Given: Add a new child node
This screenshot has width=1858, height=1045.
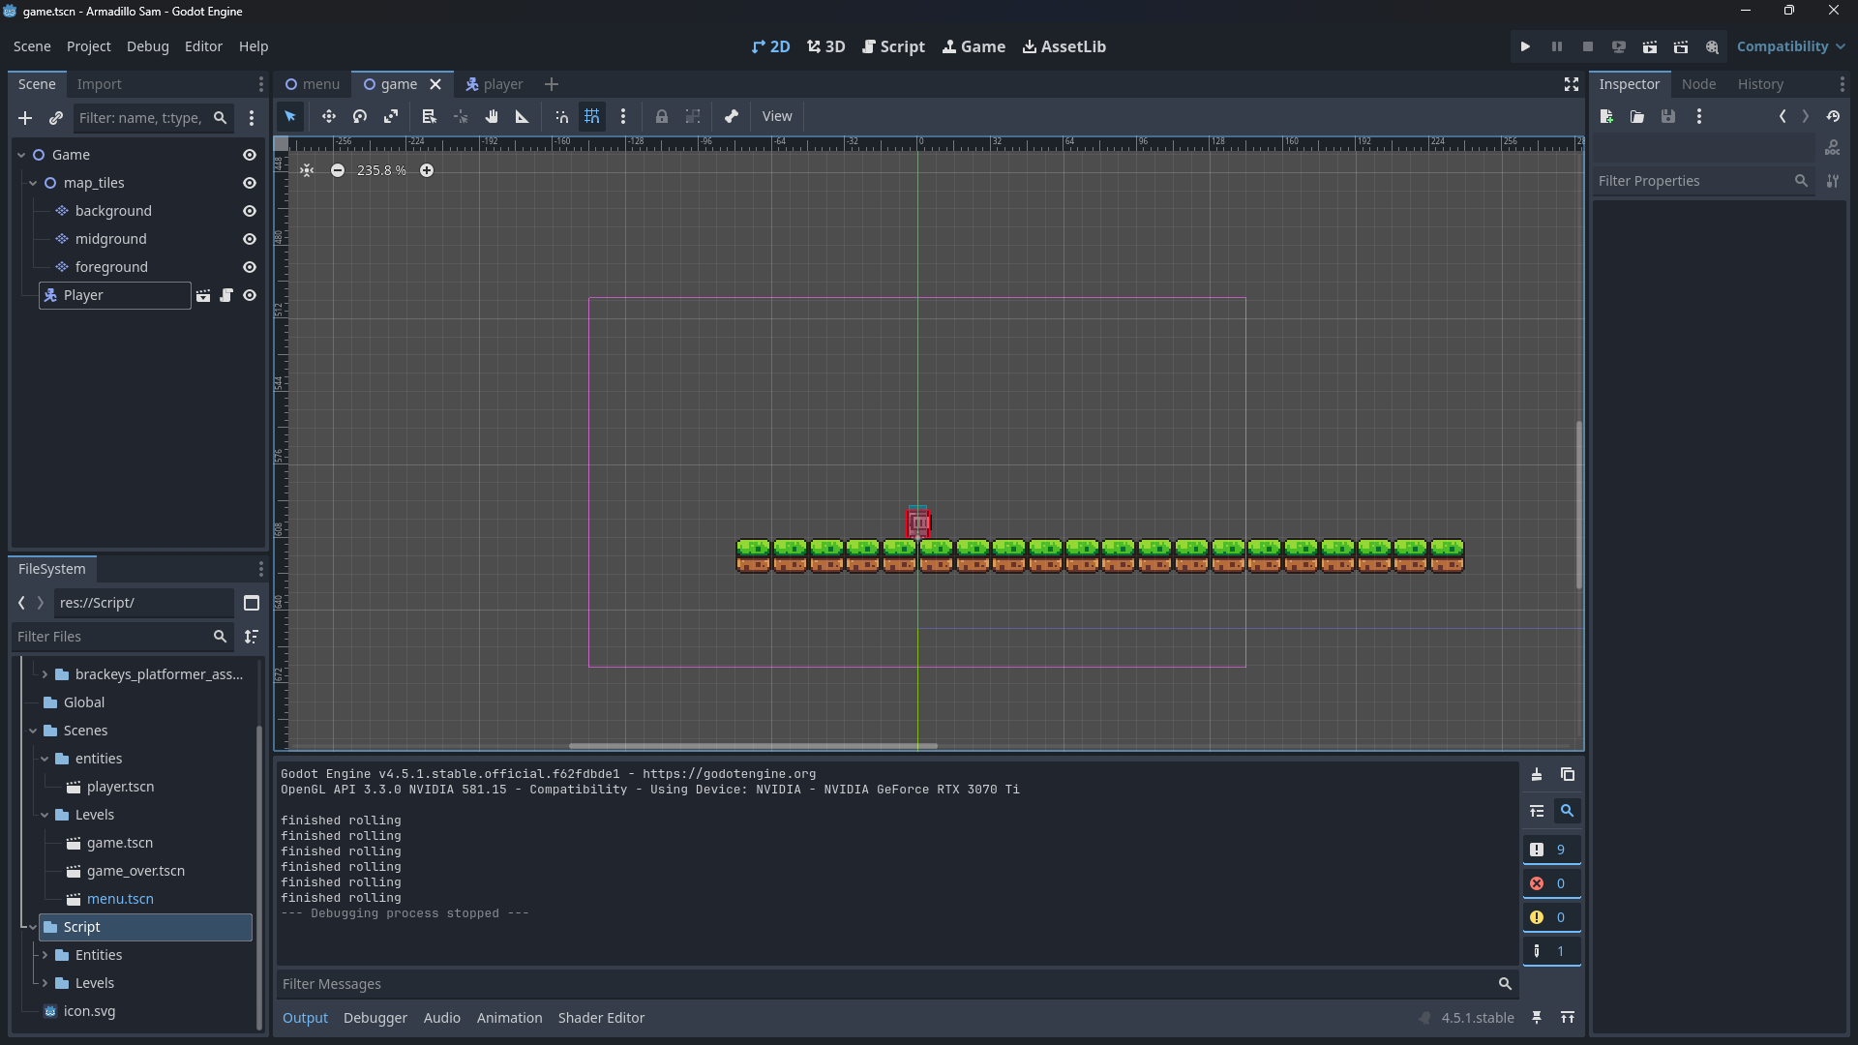Looking at the screenshot, I should coord(25,118).
